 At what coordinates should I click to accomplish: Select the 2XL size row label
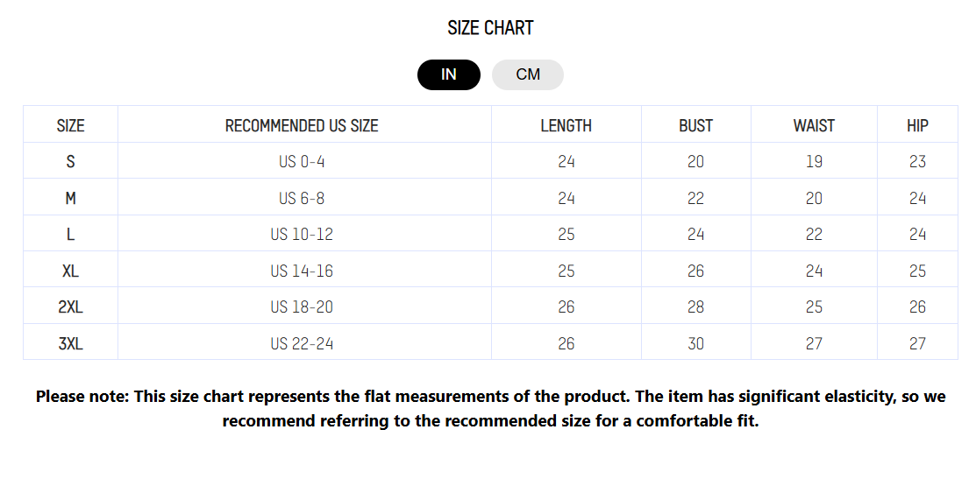point(70,307)
